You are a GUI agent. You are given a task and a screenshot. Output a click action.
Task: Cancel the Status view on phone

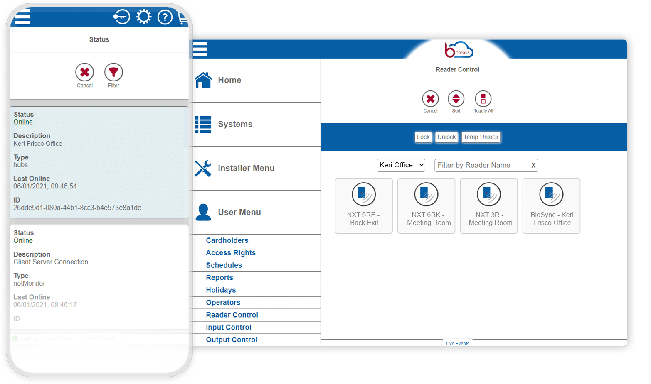(x=85, y=73)
